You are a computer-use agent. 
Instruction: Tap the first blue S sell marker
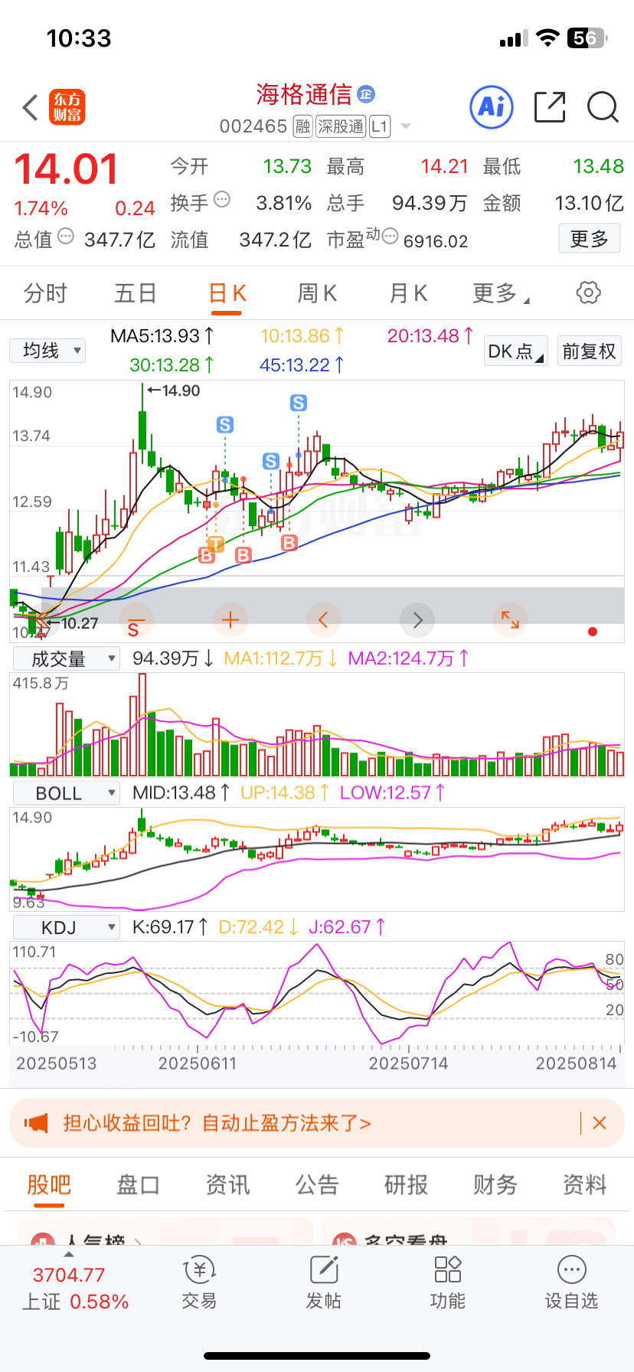(225, 424)
